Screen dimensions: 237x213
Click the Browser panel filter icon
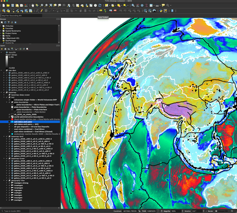coord(9,23)
